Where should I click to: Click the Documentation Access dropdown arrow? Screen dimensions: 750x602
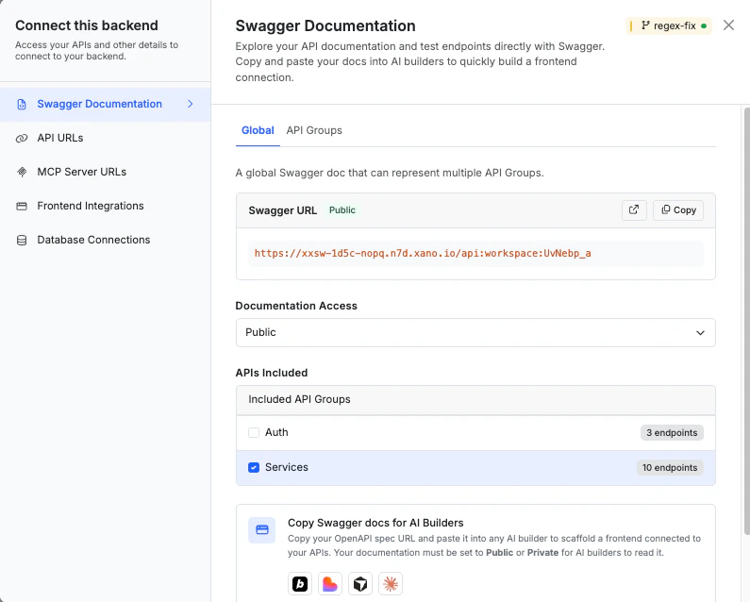coord(700,332)
